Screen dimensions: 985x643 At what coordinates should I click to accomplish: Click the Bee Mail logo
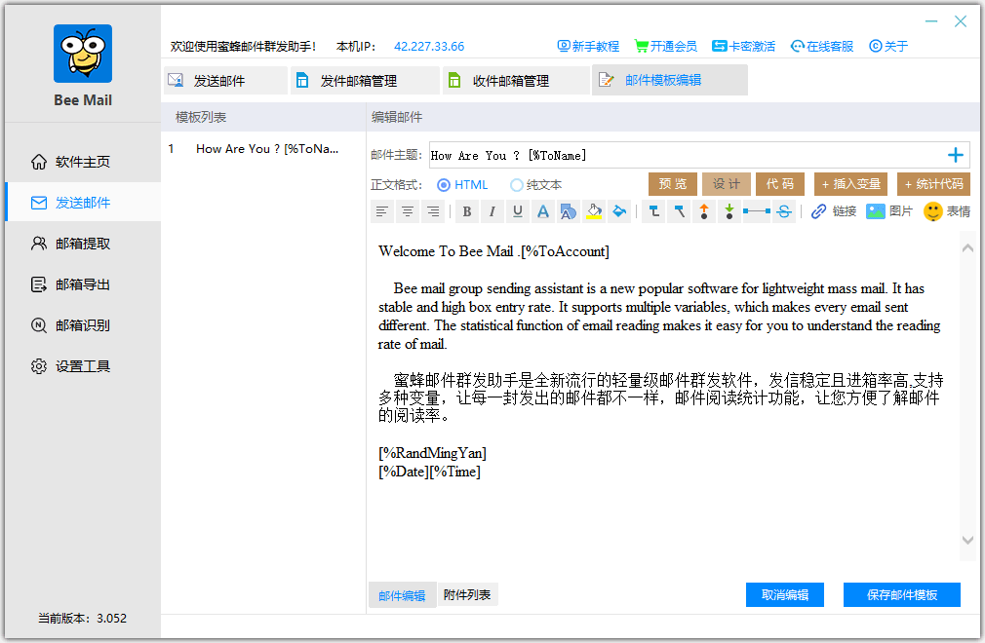point(83,54)
